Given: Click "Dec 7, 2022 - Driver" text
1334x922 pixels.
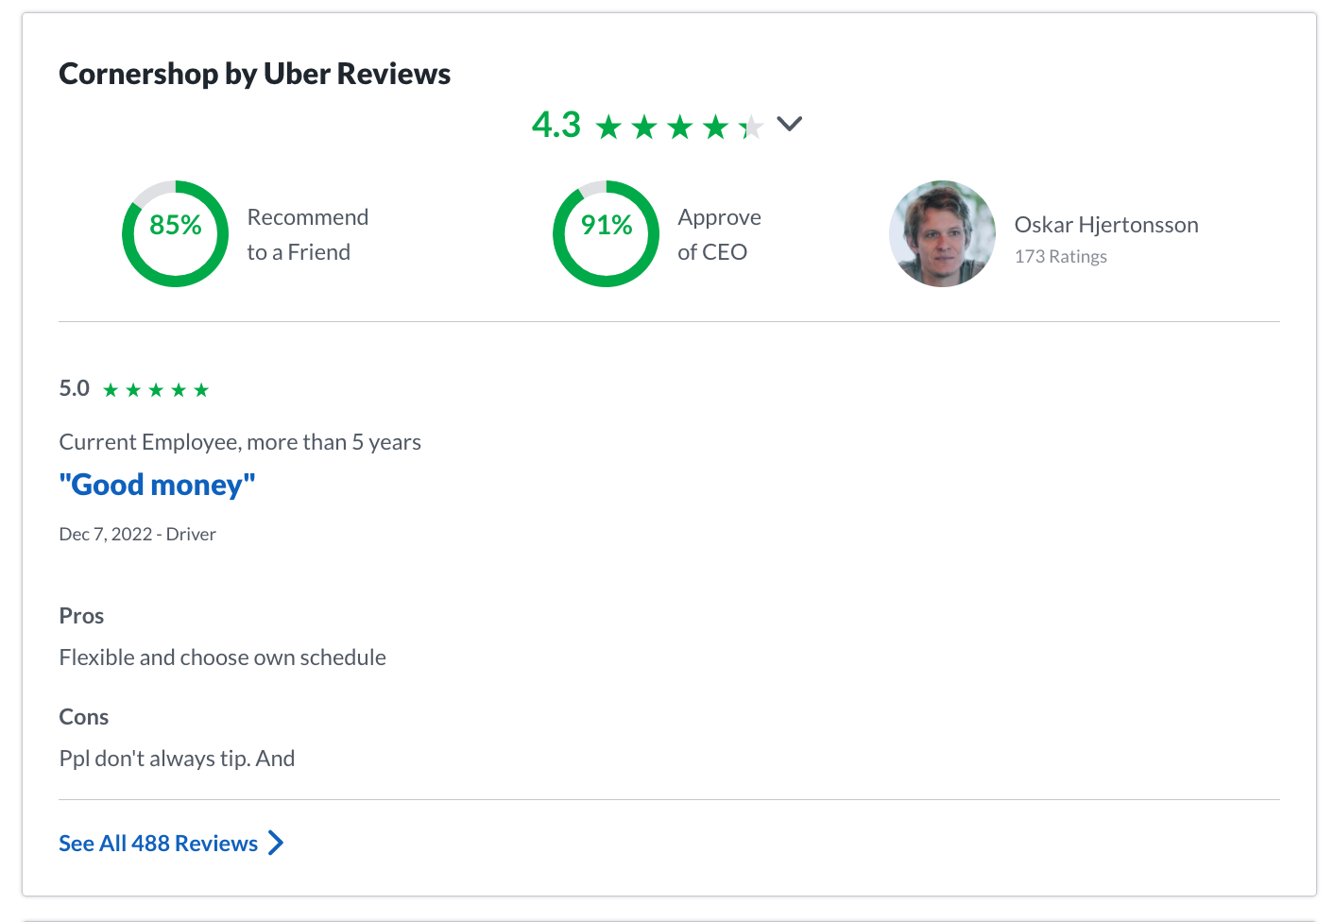Looking at the screenshot, I should 137,535.
